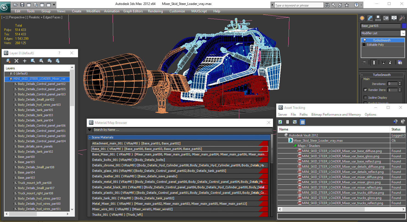407x222 pixels.
Task: Open the MAXScript menu
Action: point(199,11)
